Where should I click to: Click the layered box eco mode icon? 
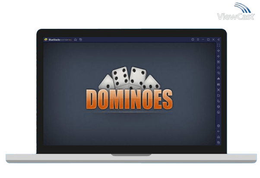click(219, 107)
